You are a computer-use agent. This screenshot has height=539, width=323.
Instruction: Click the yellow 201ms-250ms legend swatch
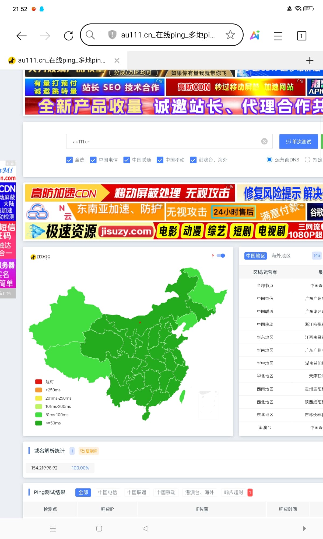[x=38, y=398]
